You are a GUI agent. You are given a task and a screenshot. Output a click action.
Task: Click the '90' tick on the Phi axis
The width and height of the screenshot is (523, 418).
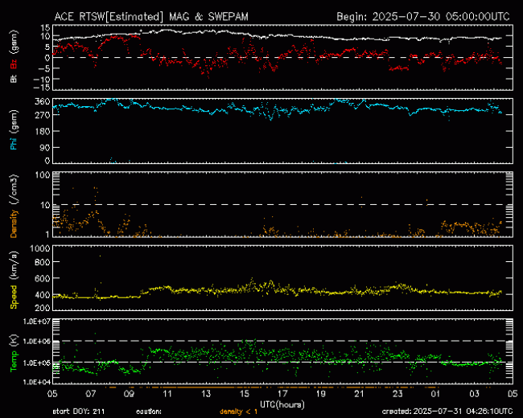pyautogui.click(x=45, y=148)
